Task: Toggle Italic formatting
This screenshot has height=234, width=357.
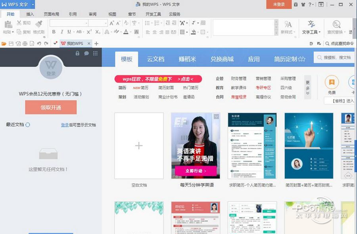Action: tap(62, 32)
